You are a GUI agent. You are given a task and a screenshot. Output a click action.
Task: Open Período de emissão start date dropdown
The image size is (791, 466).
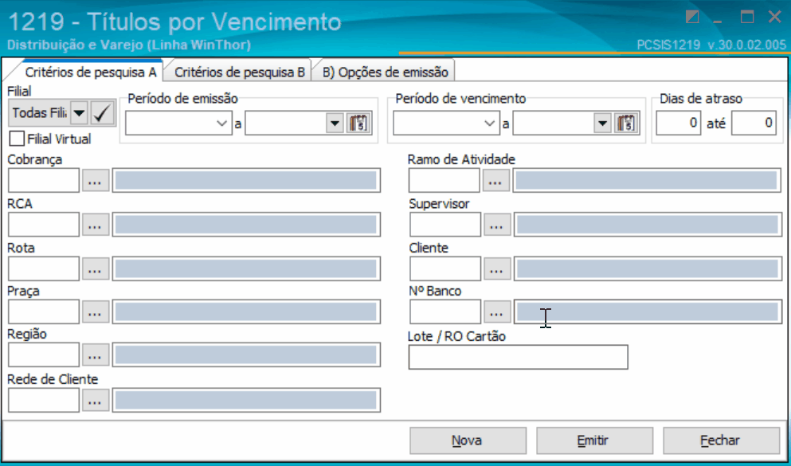pos(222,123)
